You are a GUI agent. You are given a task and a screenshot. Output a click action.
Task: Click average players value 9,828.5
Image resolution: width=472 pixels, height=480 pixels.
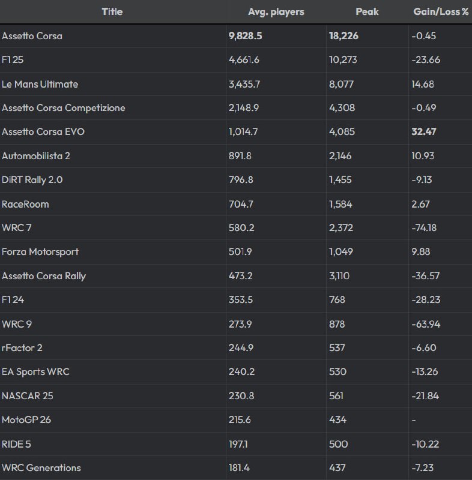pos(246,36)
